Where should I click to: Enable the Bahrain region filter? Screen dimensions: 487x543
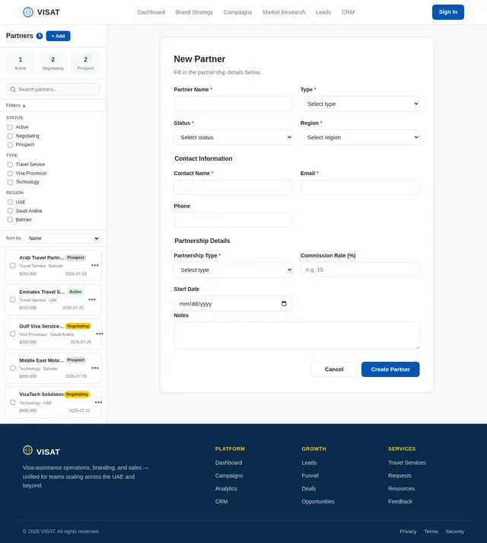10,219
